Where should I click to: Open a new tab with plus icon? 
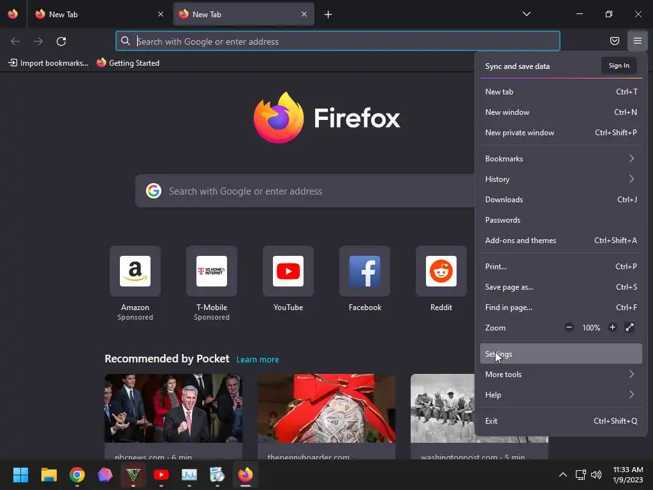coord(328,15)
